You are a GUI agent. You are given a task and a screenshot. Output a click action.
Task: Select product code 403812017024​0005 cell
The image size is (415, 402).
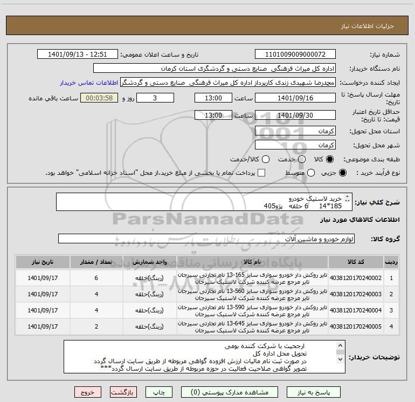pyautogui.click(x=356, y=326)
